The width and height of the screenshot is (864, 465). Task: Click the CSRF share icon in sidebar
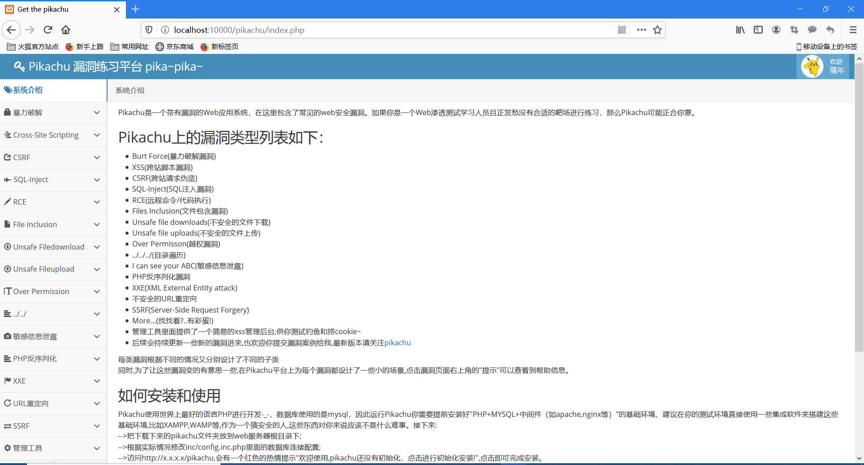[x=7, y=157]
